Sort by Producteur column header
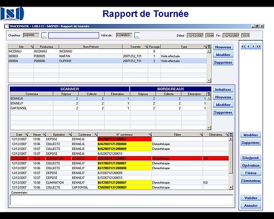This screenshot has width=274, height=219. pyautogui.click(x=47, y=47)
